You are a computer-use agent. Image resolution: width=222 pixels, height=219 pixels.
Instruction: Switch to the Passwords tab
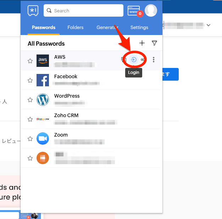tap(44, 27)
